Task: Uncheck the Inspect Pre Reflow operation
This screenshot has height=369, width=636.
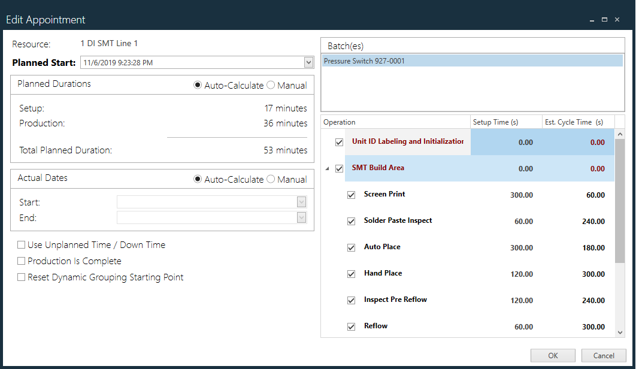Action: 351,300
